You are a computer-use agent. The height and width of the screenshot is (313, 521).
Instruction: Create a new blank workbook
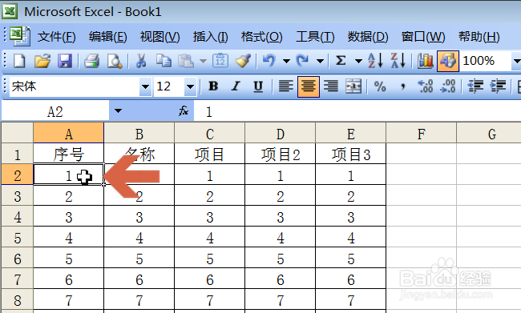19,61
